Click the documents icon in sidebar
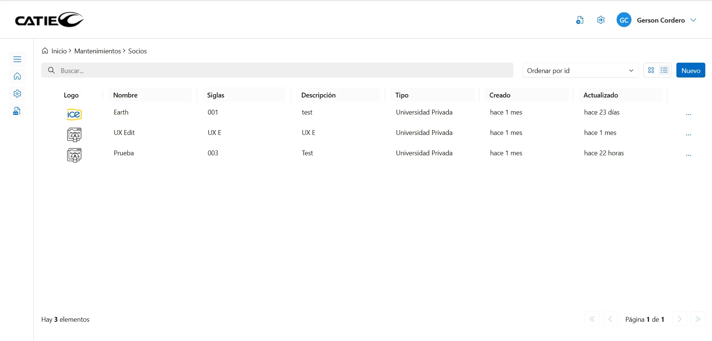 pos(17,111)
